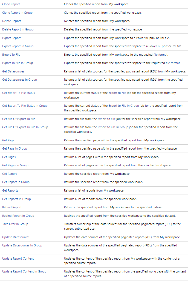188x281 pixels.
Task: Click the Delete Report In Group link
Action: pos(18,29)
